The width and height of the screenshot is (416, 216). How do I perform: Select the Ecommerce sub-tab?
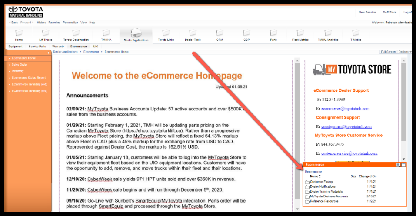pyautogui.click(x=79, y=47)
